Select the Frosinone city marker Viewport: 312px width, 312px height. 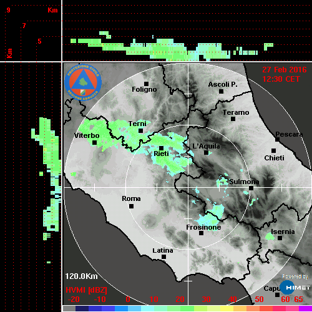click(201, 233)
